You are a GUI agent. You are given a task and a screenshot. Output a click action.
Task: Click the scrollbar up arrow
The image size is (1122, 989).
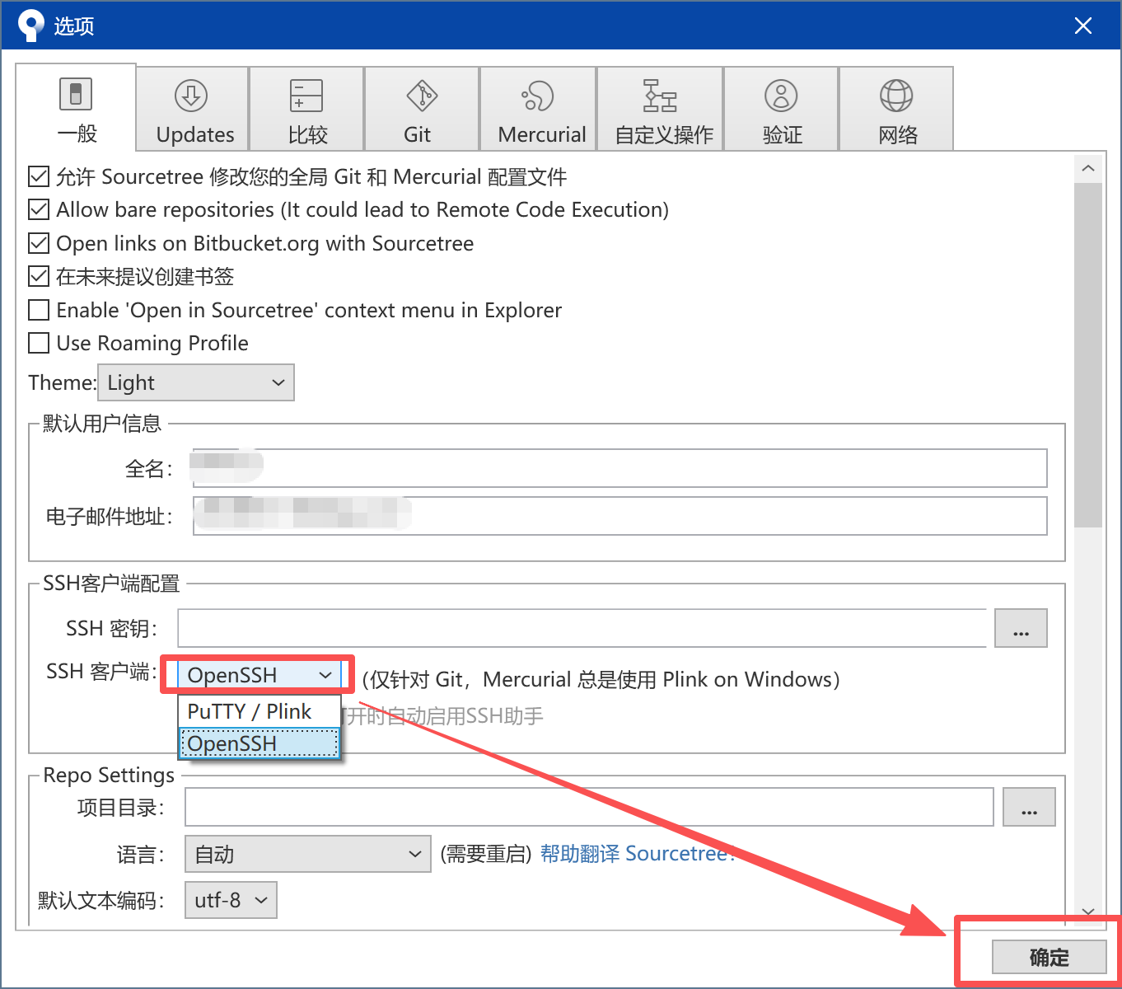(x=1088, y=168)
